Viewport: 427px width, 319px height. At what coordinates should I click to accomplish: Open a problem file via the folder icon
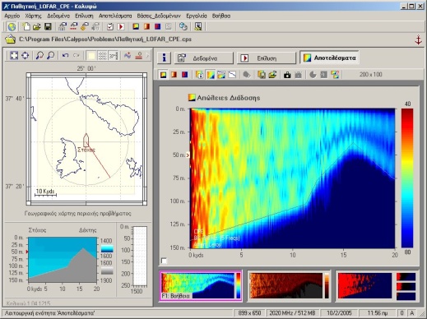tap(37, 26)
